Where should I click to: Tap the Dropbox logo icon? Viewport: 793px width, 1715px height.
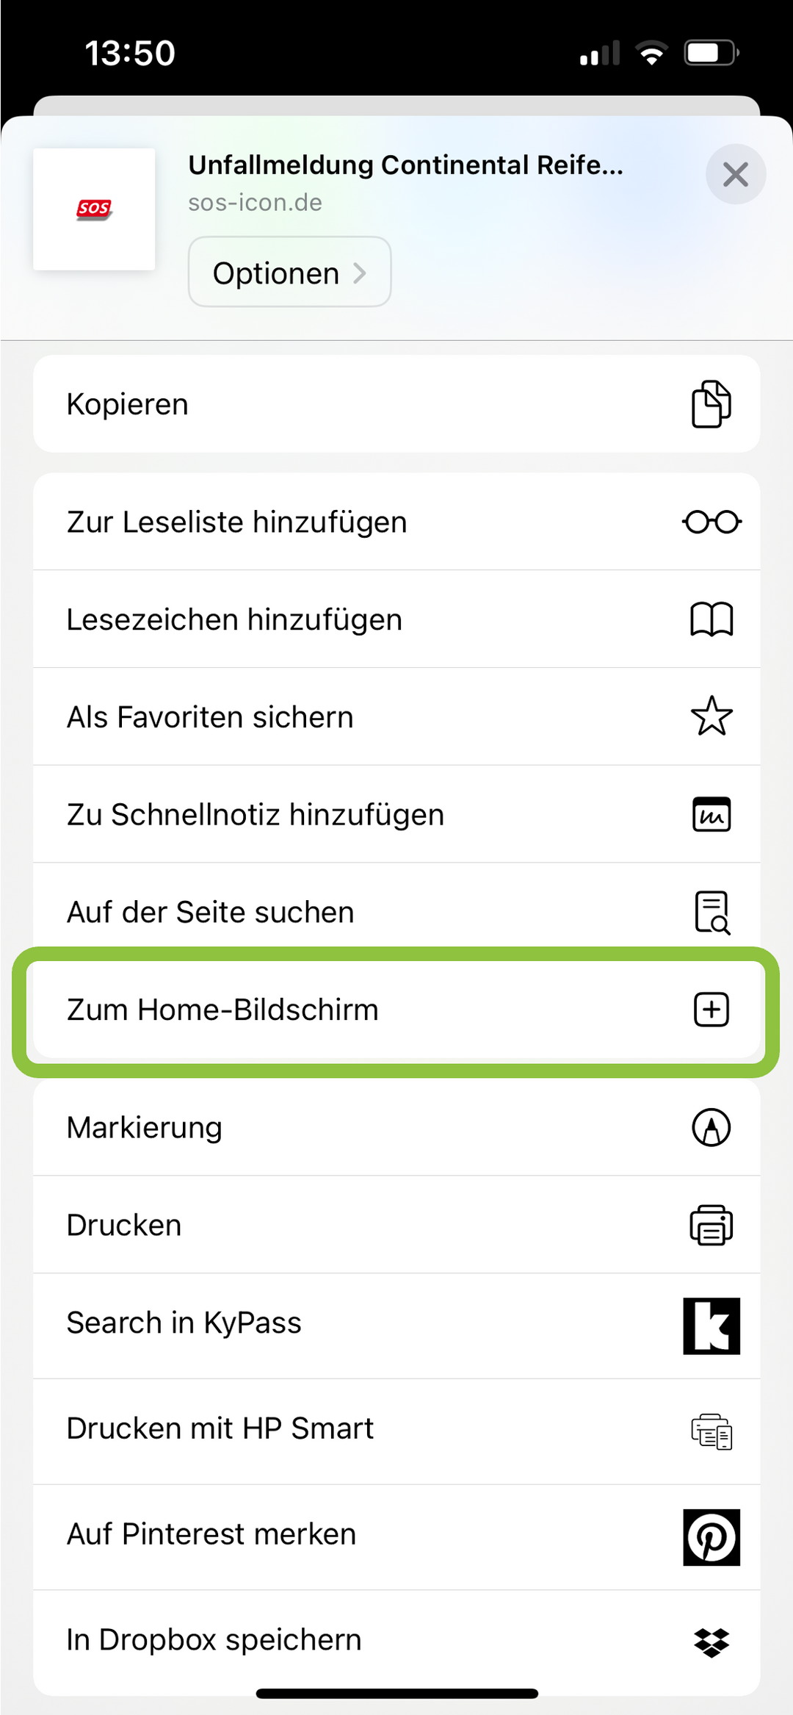(711, 1642)
